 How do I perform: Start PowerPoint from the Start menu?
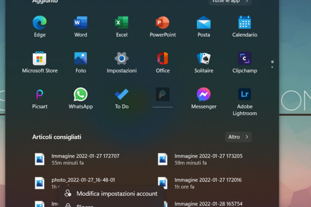163,26
